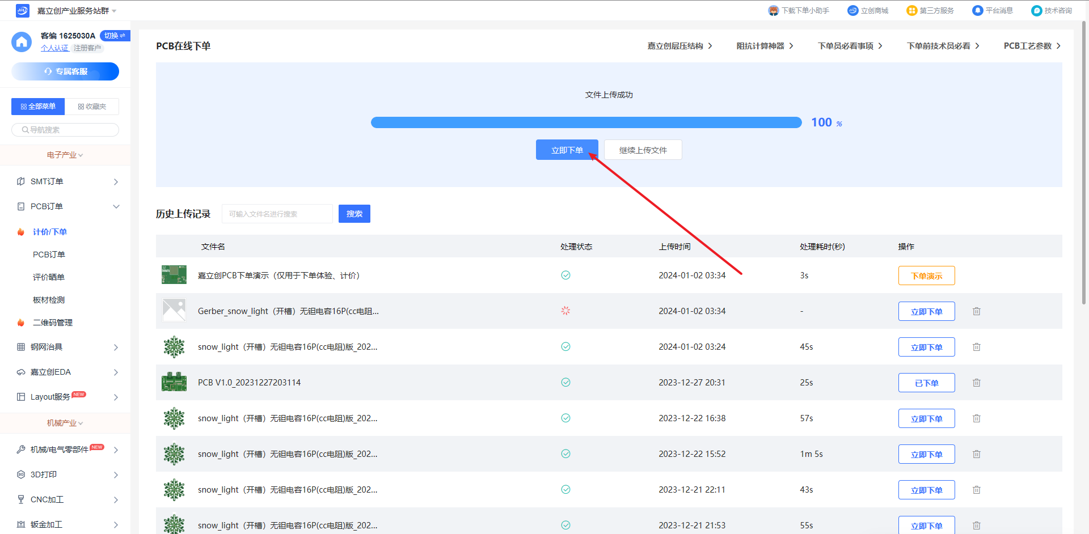1089x534 pixels.
Task: Collapse the 电子产业 section
Action: coord(65,155)
